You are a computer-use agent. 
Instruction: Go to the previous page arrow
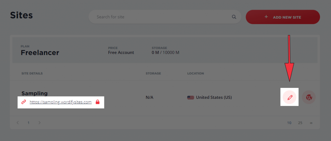(18, 123)
